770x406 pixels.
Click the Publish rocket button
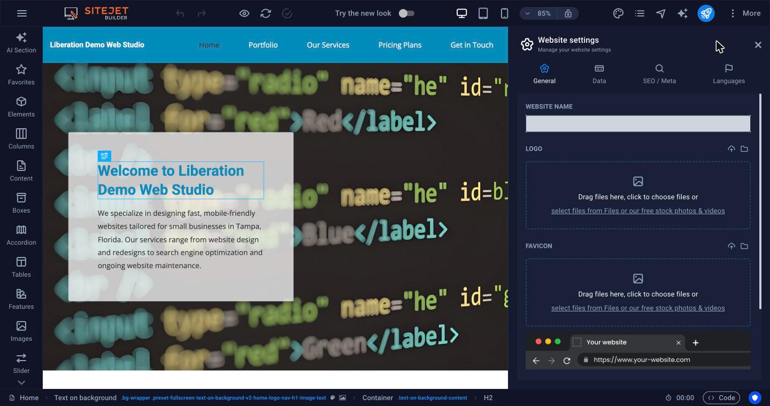pyautogui.click(x=706, y=13)
